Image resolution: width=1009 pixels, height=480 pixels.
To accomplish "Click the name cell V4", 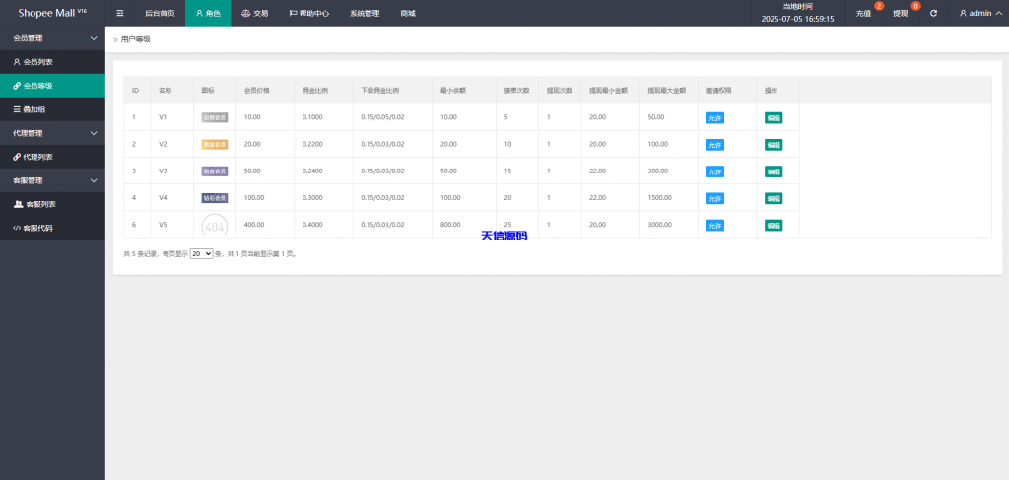I will (x=163, y=197).
